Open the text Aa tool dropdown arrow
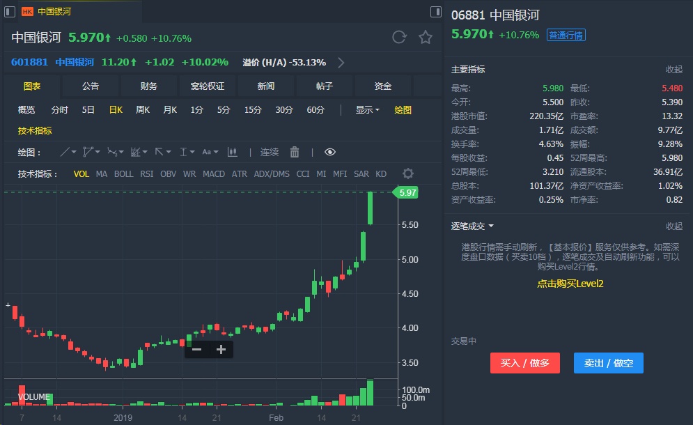 [x=216, y=152]
